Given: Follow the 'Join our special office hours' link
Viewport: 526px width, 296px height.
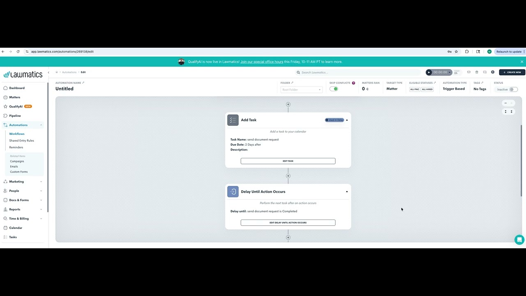Looking at the screenshot, I should [262, 62].
